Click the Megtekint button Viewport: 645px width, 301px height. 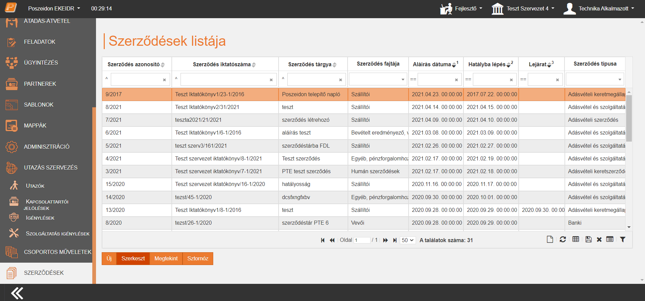coord(166,259)
